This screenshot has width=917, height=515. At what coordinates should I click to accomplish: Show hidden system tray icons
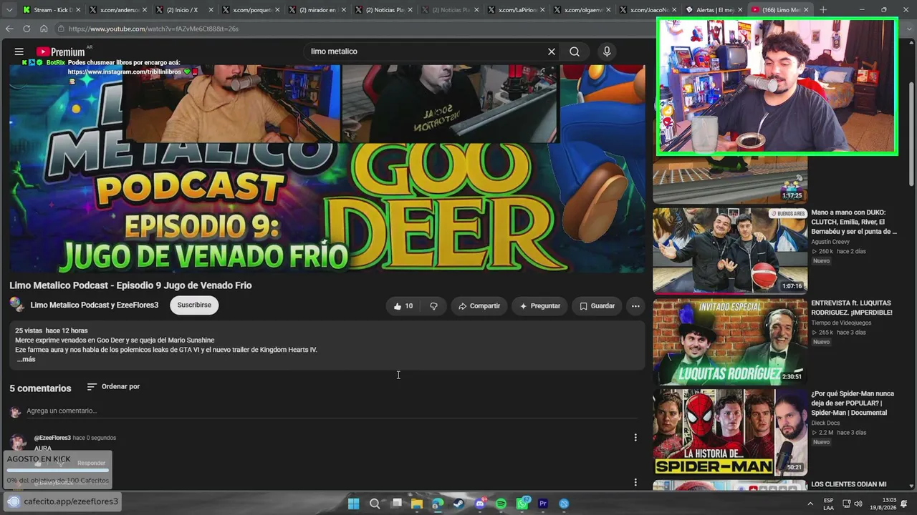[810, 504]
